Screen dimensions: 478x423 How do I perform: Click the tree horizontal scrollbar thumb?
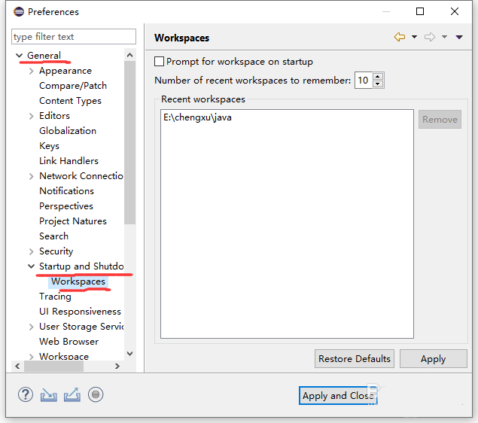coord(53,366)
